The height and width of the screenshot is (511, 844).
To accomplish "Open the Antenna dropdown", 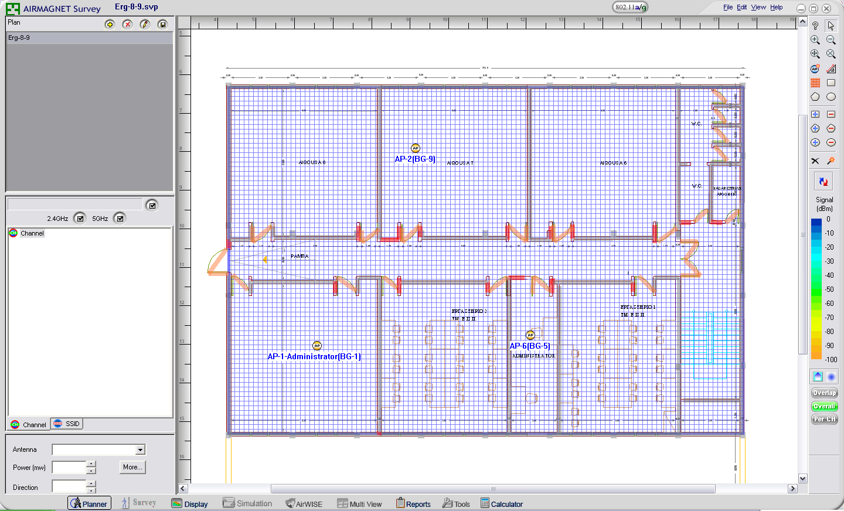I will coord(140,450).
